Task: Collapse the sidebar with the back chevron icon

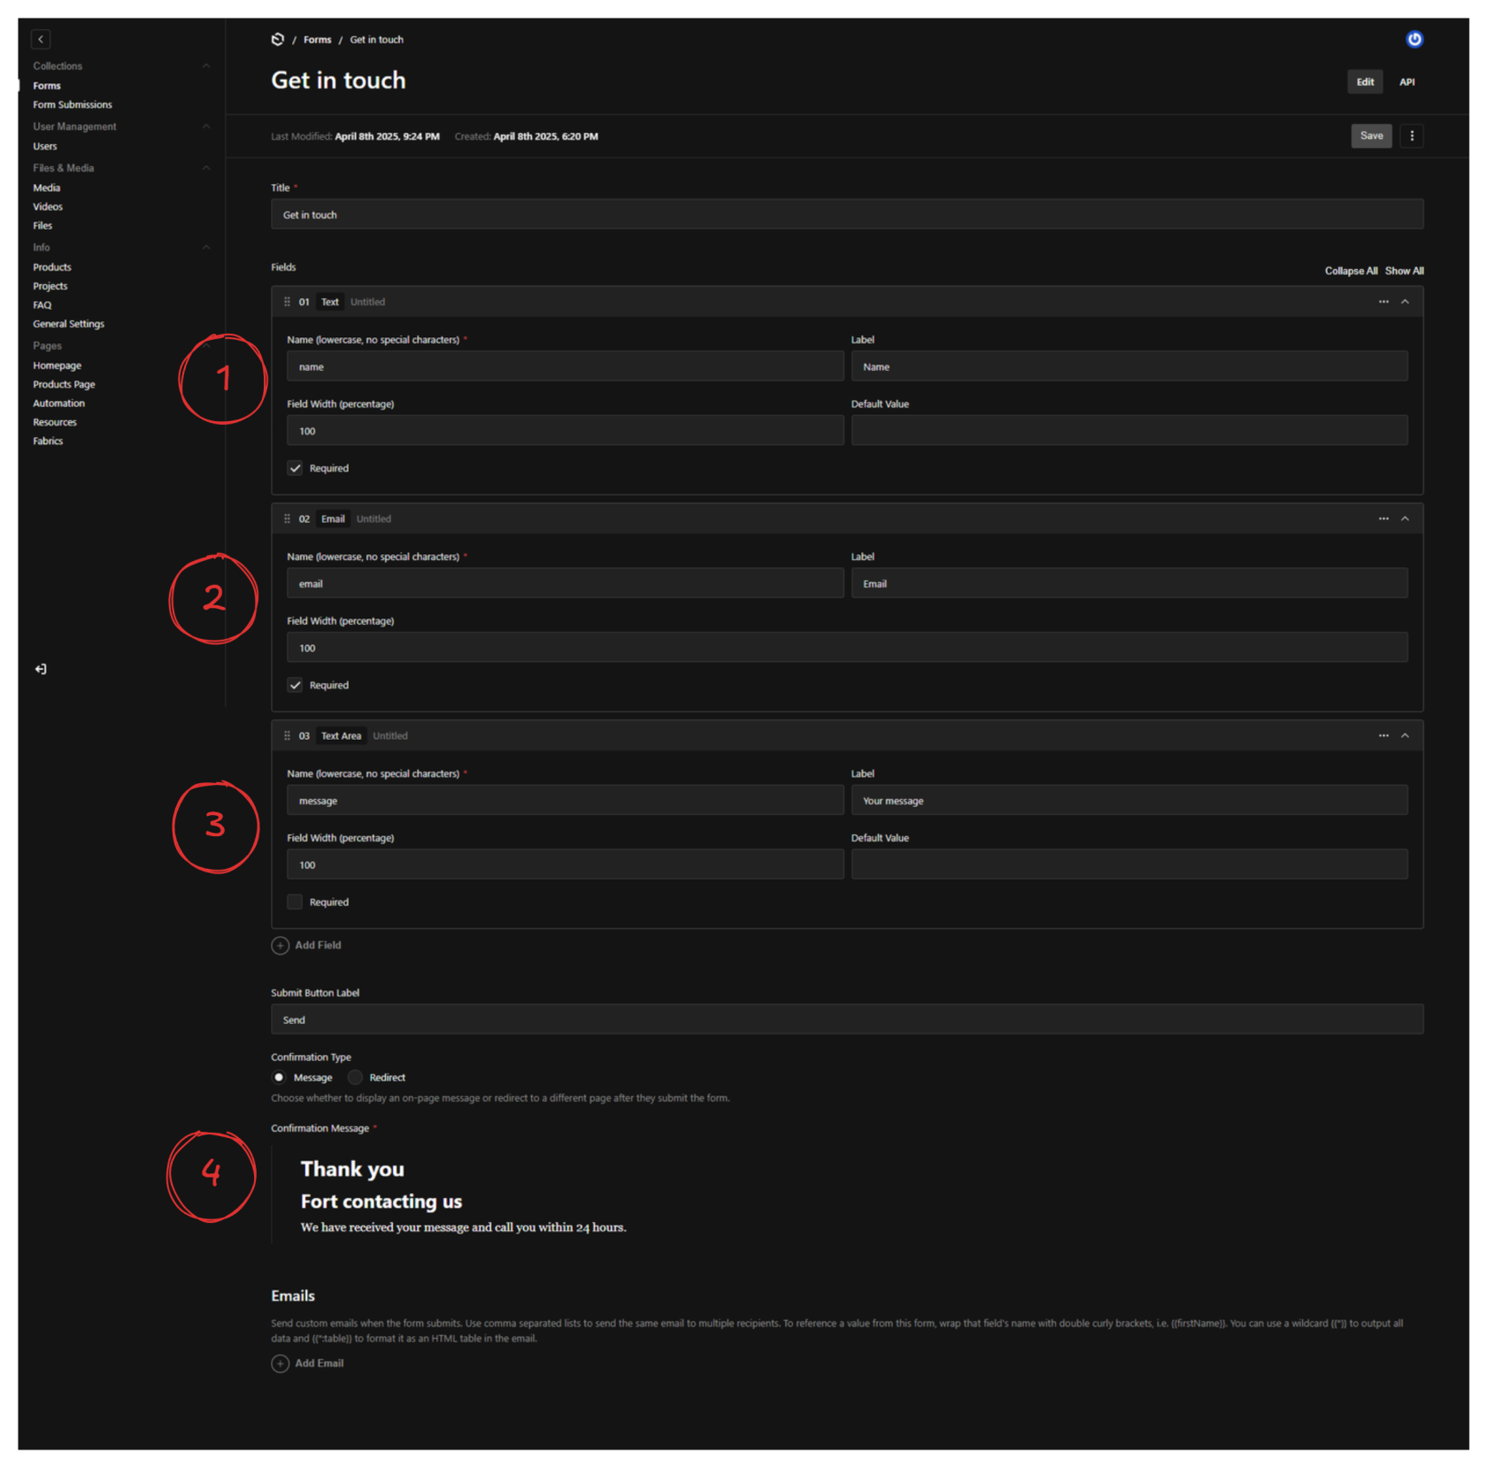Action: 41,39
